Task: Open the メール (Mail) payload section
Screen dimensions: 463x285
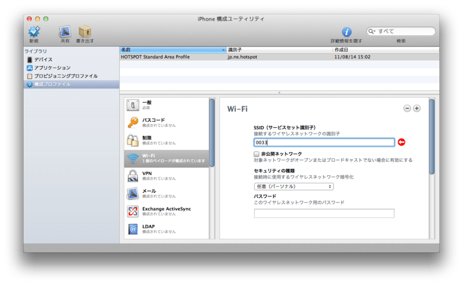Action: [x=133, y=193]
